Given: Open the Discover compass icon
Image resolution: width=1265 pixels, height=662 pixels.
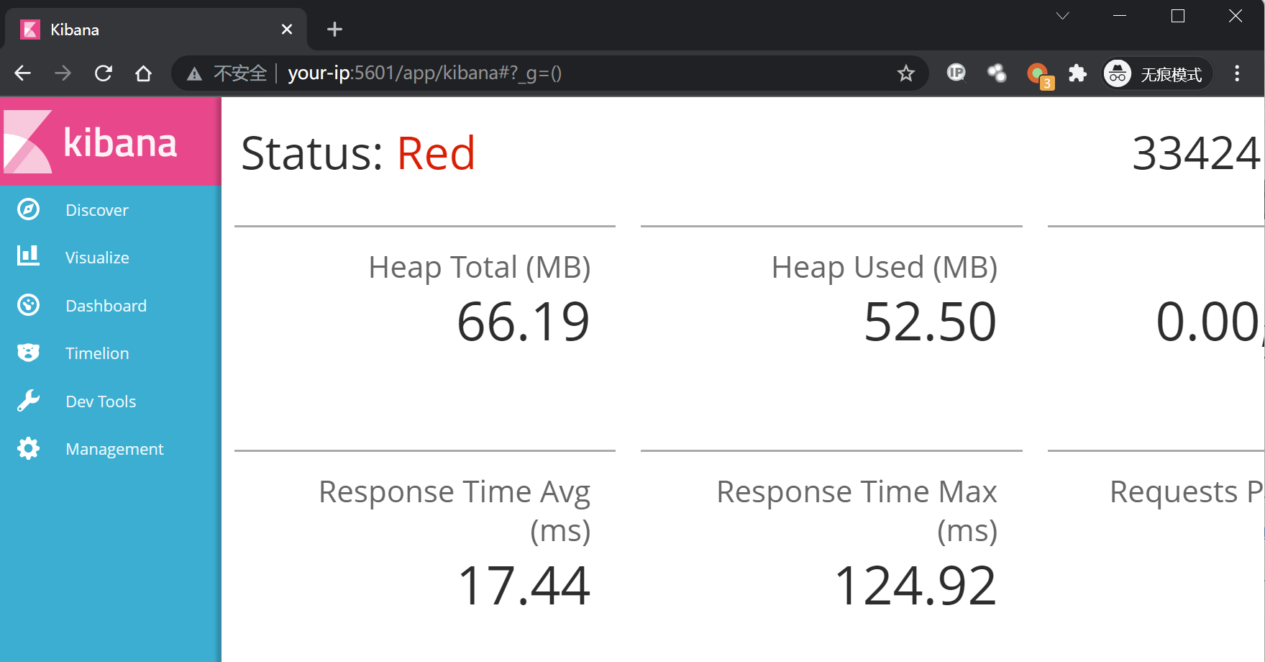Looking at the screenshot, I should (28, 209).
